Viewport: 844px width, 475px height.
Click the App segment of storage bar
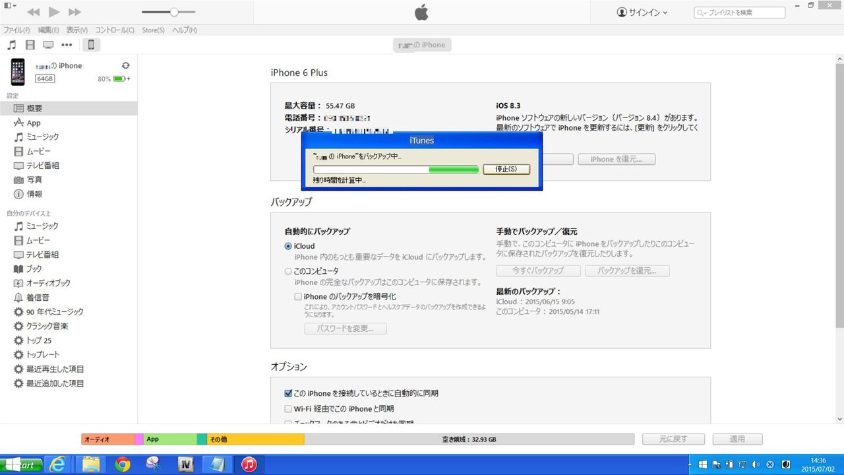170,439
